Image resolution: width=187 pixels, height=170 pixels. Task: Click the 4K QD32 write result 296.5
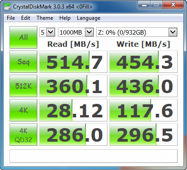[143, 134]
